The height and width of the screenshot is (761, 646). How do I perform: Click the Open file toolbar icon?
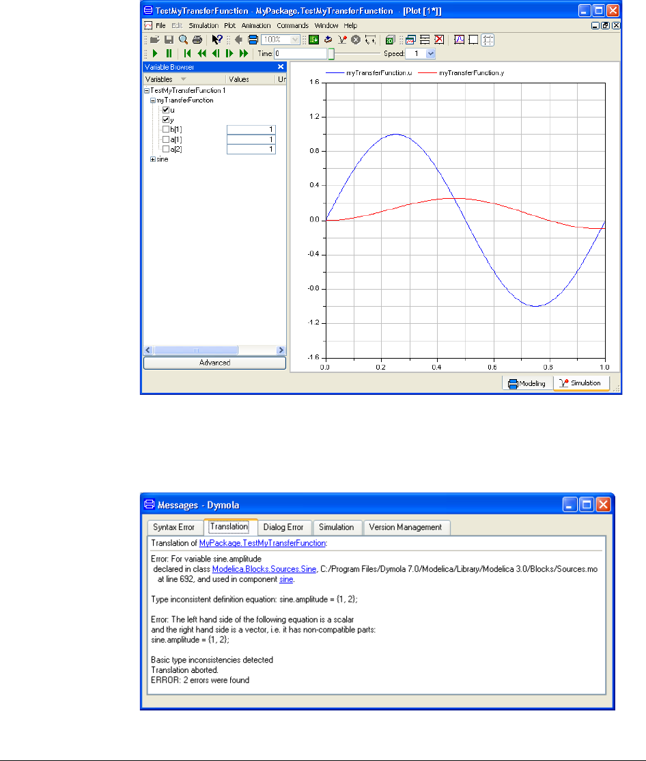point(155,40)
